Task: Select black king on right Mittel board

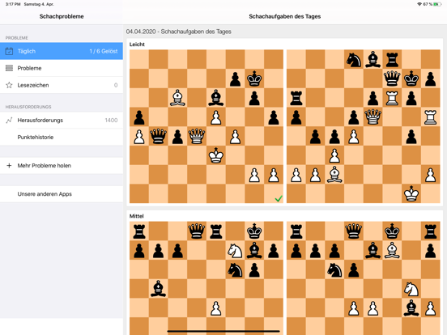Action: pyautogui.click(x=392, y=231)
